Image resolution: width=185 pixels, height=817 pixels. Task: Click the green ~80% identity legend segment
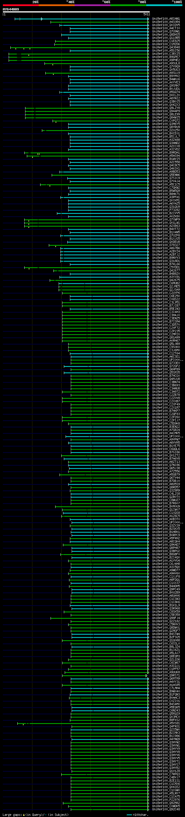pos(128,5)
